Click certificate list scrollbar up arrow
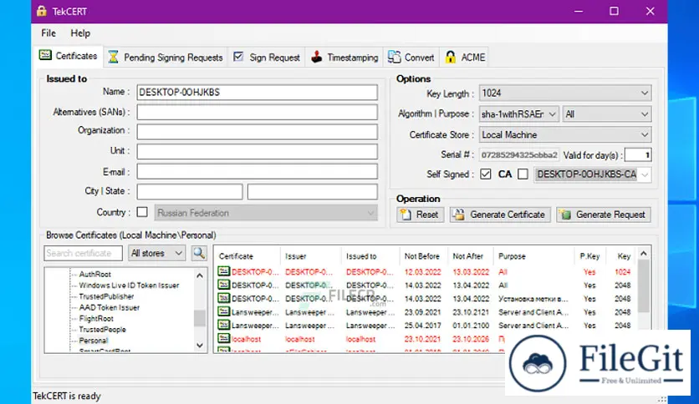The height and width of the screenshot is (404, 699). coord(643,254)
